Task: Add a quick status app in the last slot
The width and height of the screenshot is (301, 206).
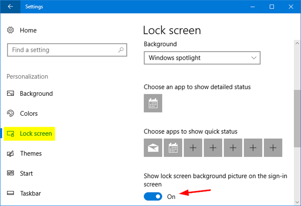Action: click(x=273, y=148)
